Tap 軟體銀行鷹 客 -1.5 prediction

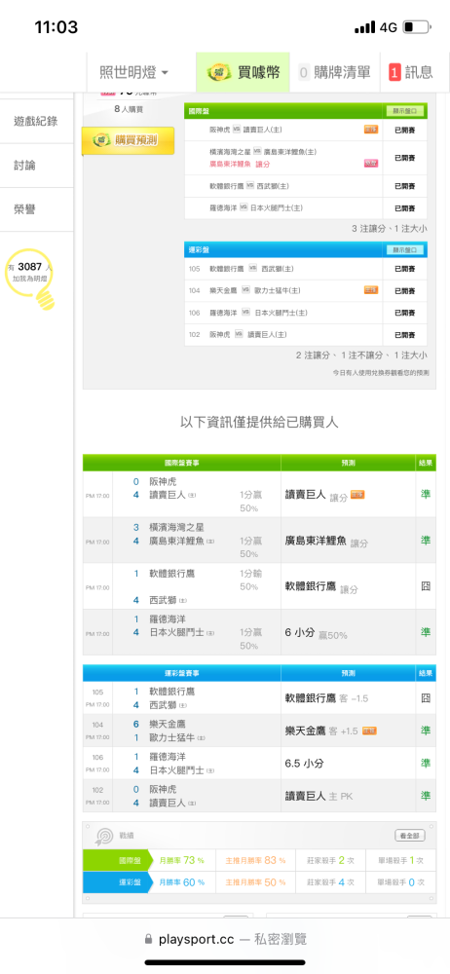click(326, 698)
